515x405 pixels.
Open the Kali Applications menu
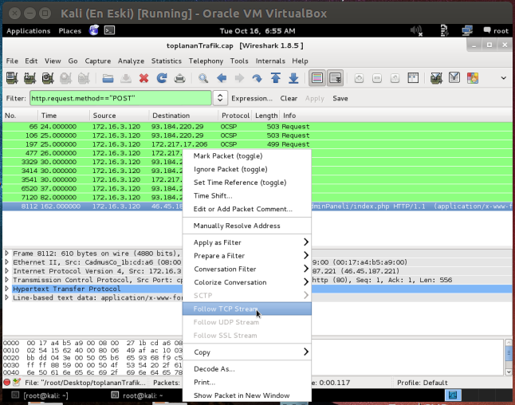[x=28, y=31]
